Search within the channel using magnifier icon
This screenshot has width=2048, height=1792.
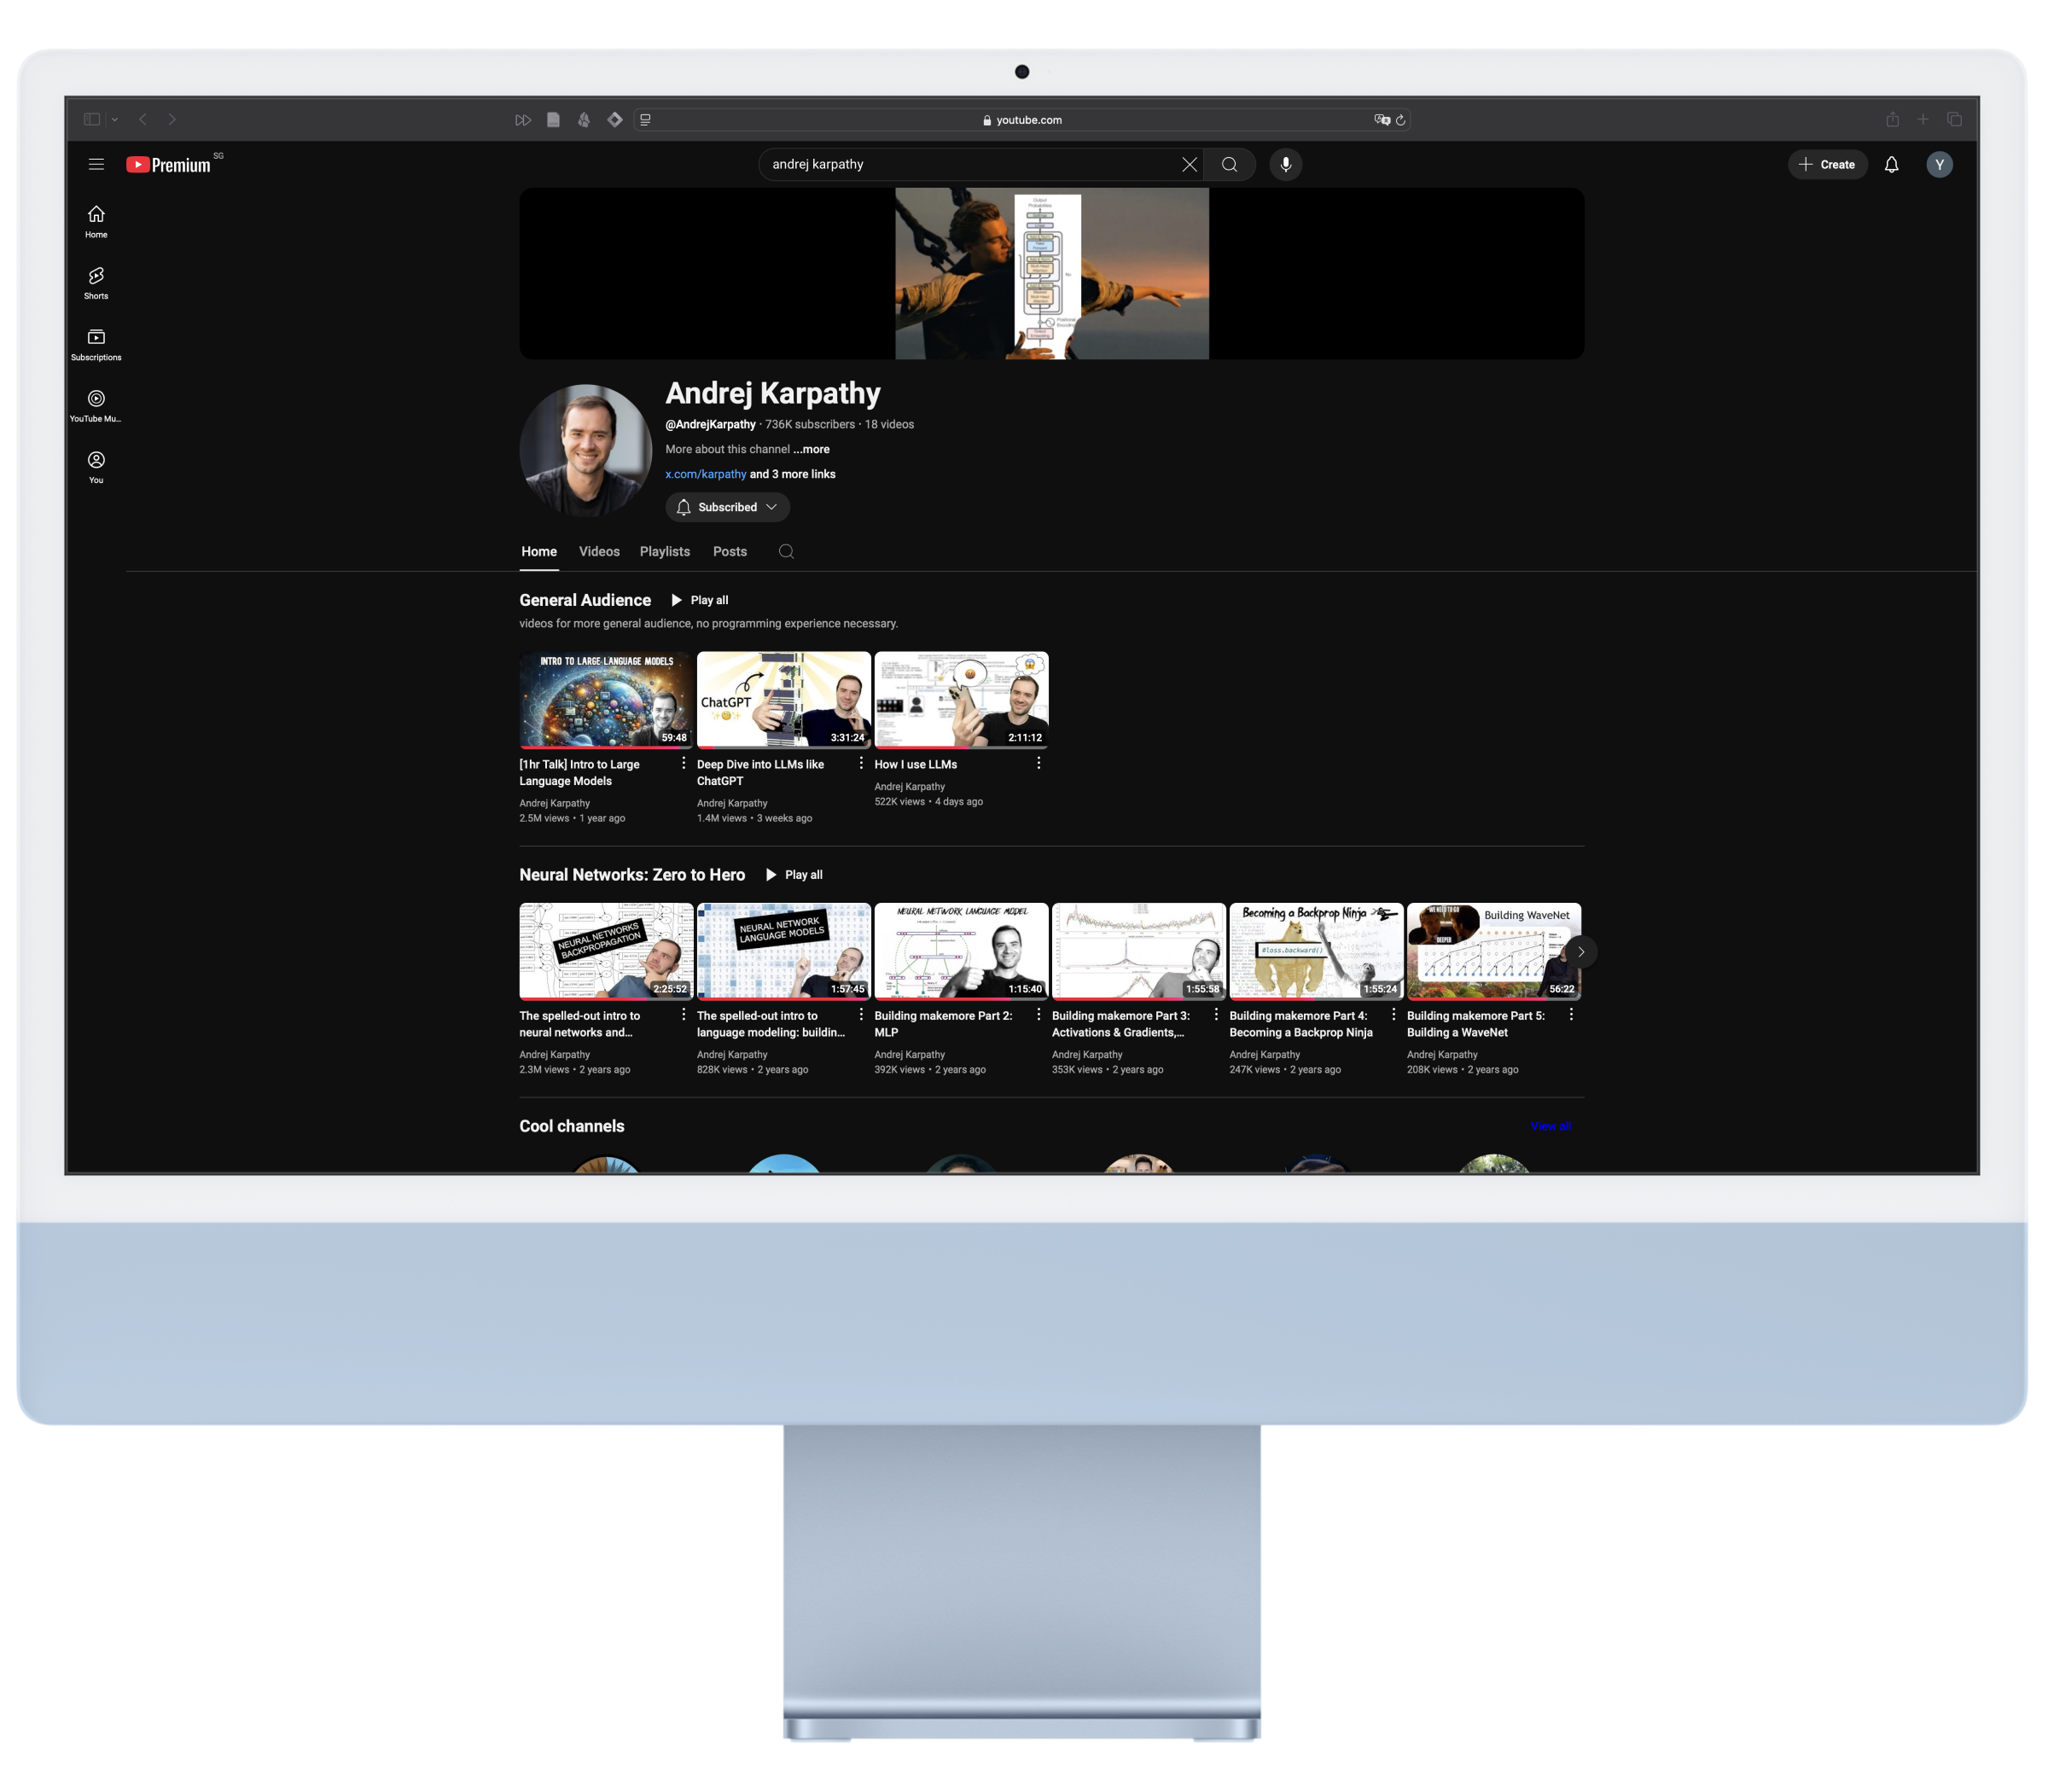pyautogui.click(x=786, y=551)
